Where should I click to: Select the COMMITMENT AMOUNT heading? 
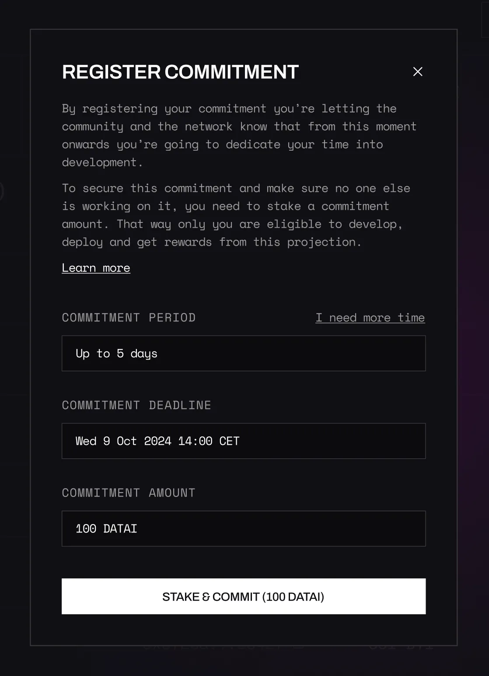pyautogui.click(x=129, y=493)
